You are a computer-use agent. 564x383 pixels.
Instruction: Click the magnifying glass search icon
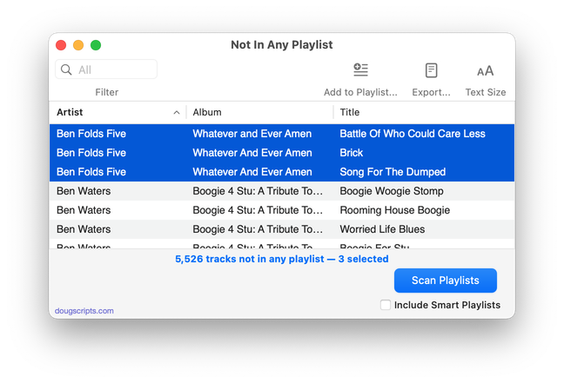coord(66,69)
